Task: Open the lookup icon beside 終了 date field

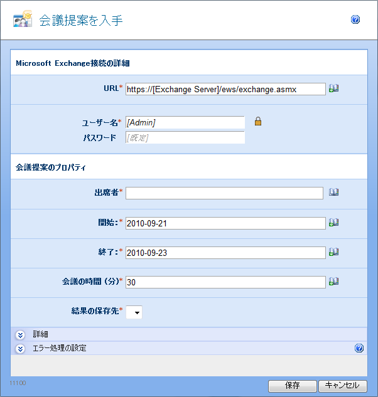Action: pyautogui.click(x=333, y=252)
